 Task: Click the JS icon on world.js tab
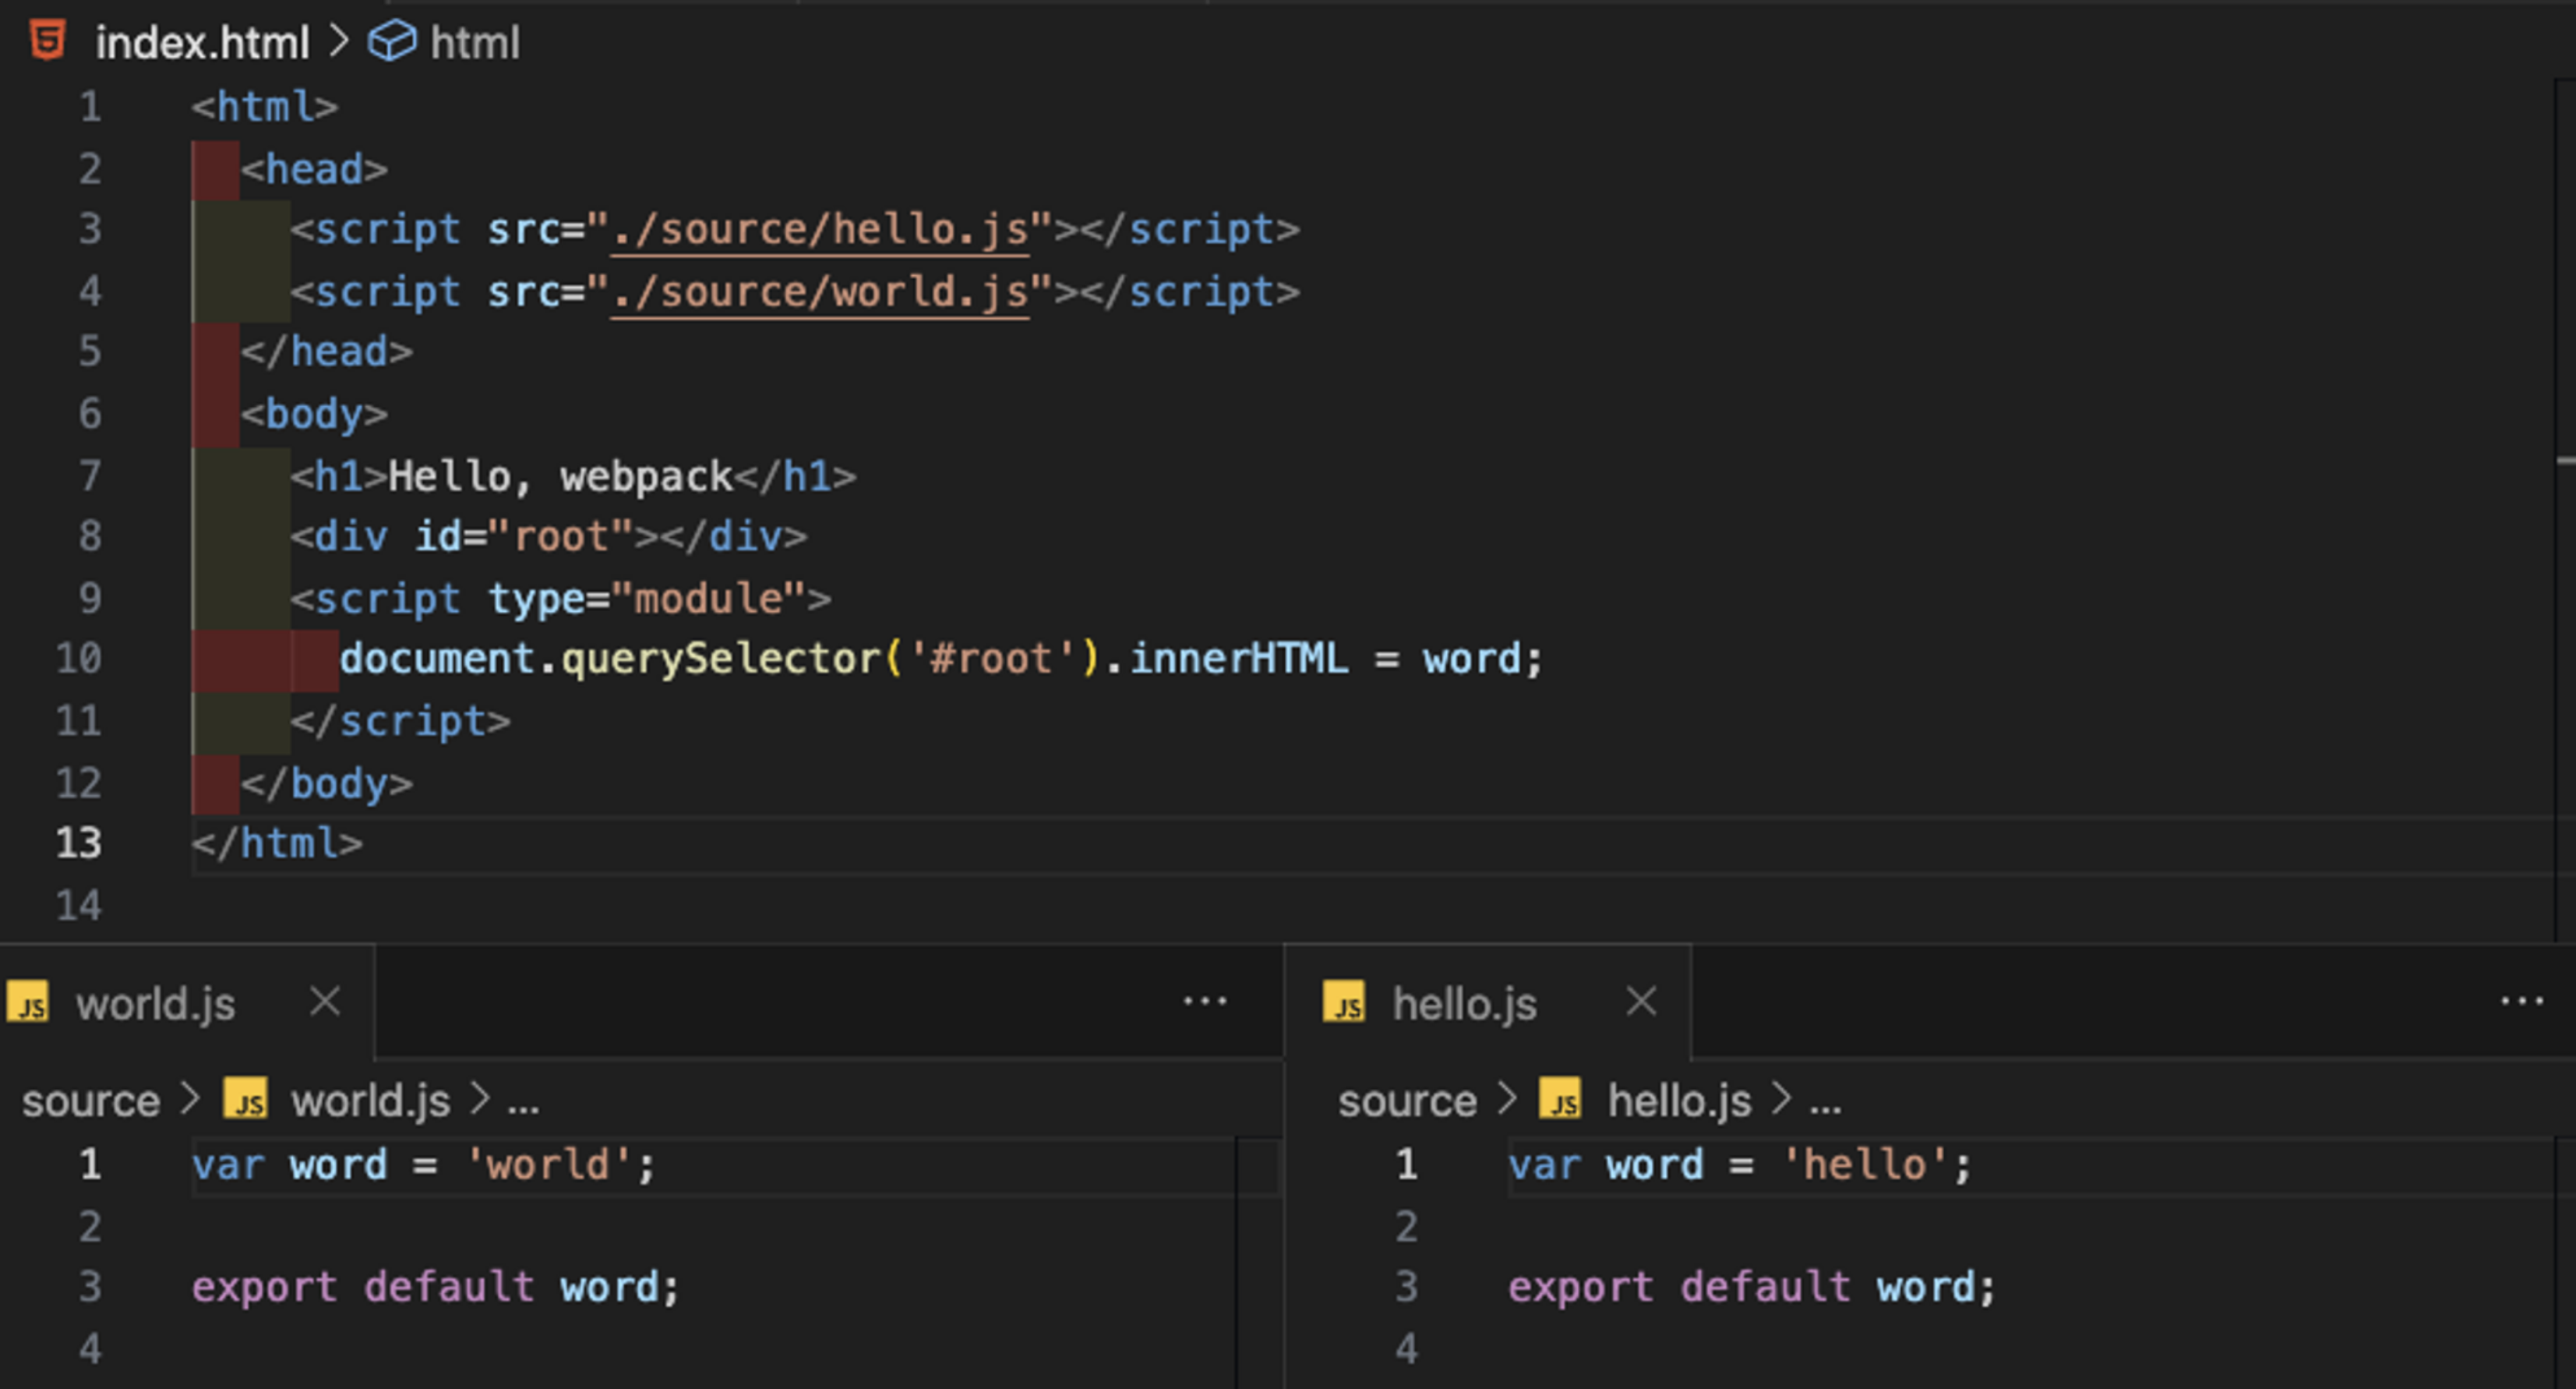(x=29, y=1002)
